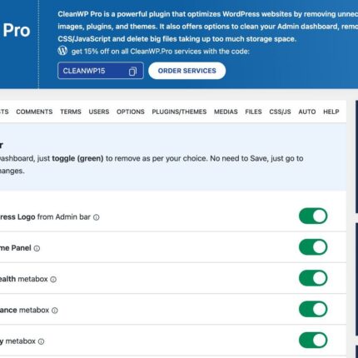Copy the CLEANWP15 coupon code icon
The height and width of the screenshot is (358, 358).
coord(132,72)
